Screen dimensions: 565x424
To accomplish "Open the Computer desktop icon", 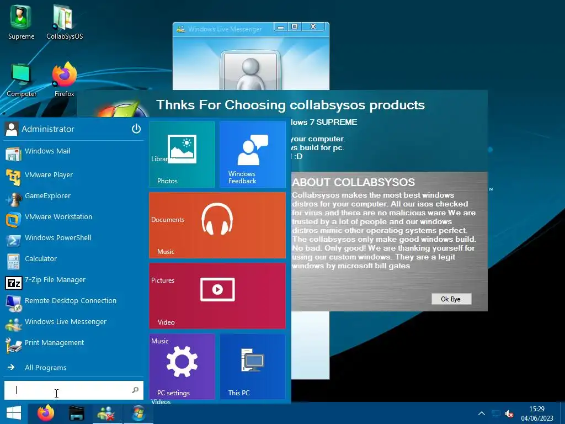I will click(22, 81).
